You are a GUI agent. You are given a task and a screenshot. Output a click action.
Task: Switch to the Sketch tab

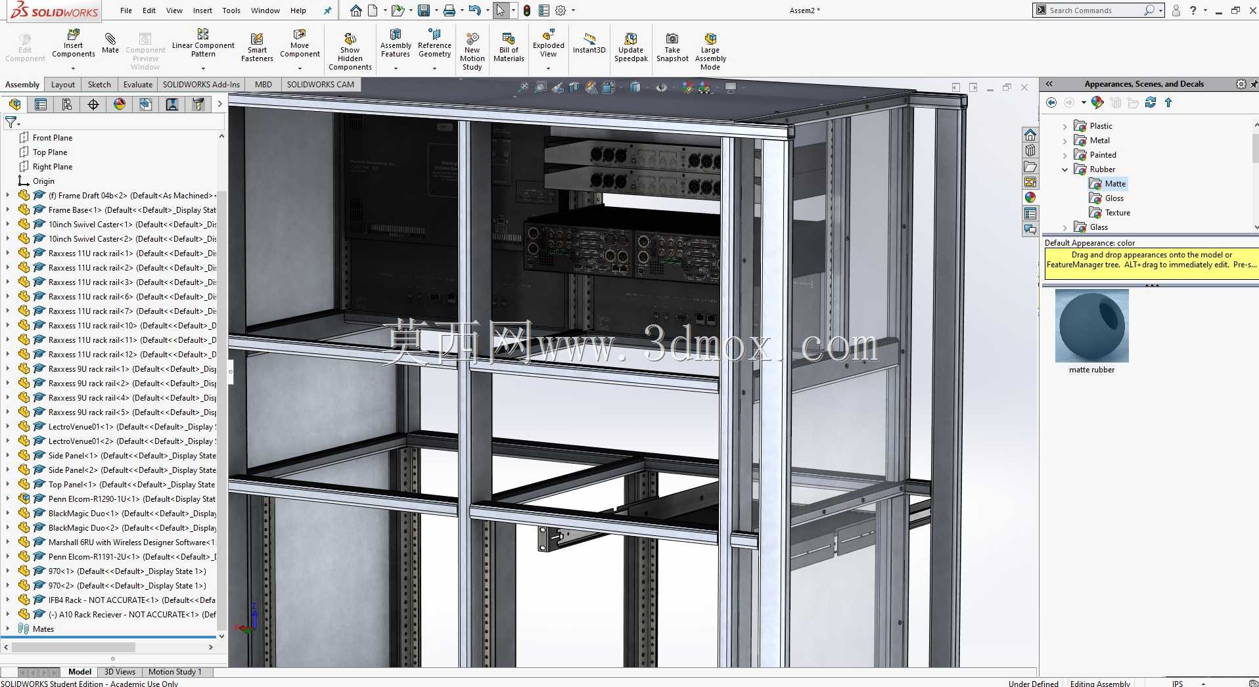coord(99,85)
